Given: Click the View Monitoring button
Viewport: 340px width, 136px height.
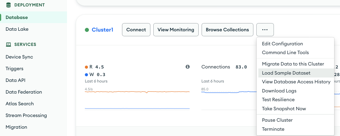Looking at the screenshot, I should click(x=176, y=30).
